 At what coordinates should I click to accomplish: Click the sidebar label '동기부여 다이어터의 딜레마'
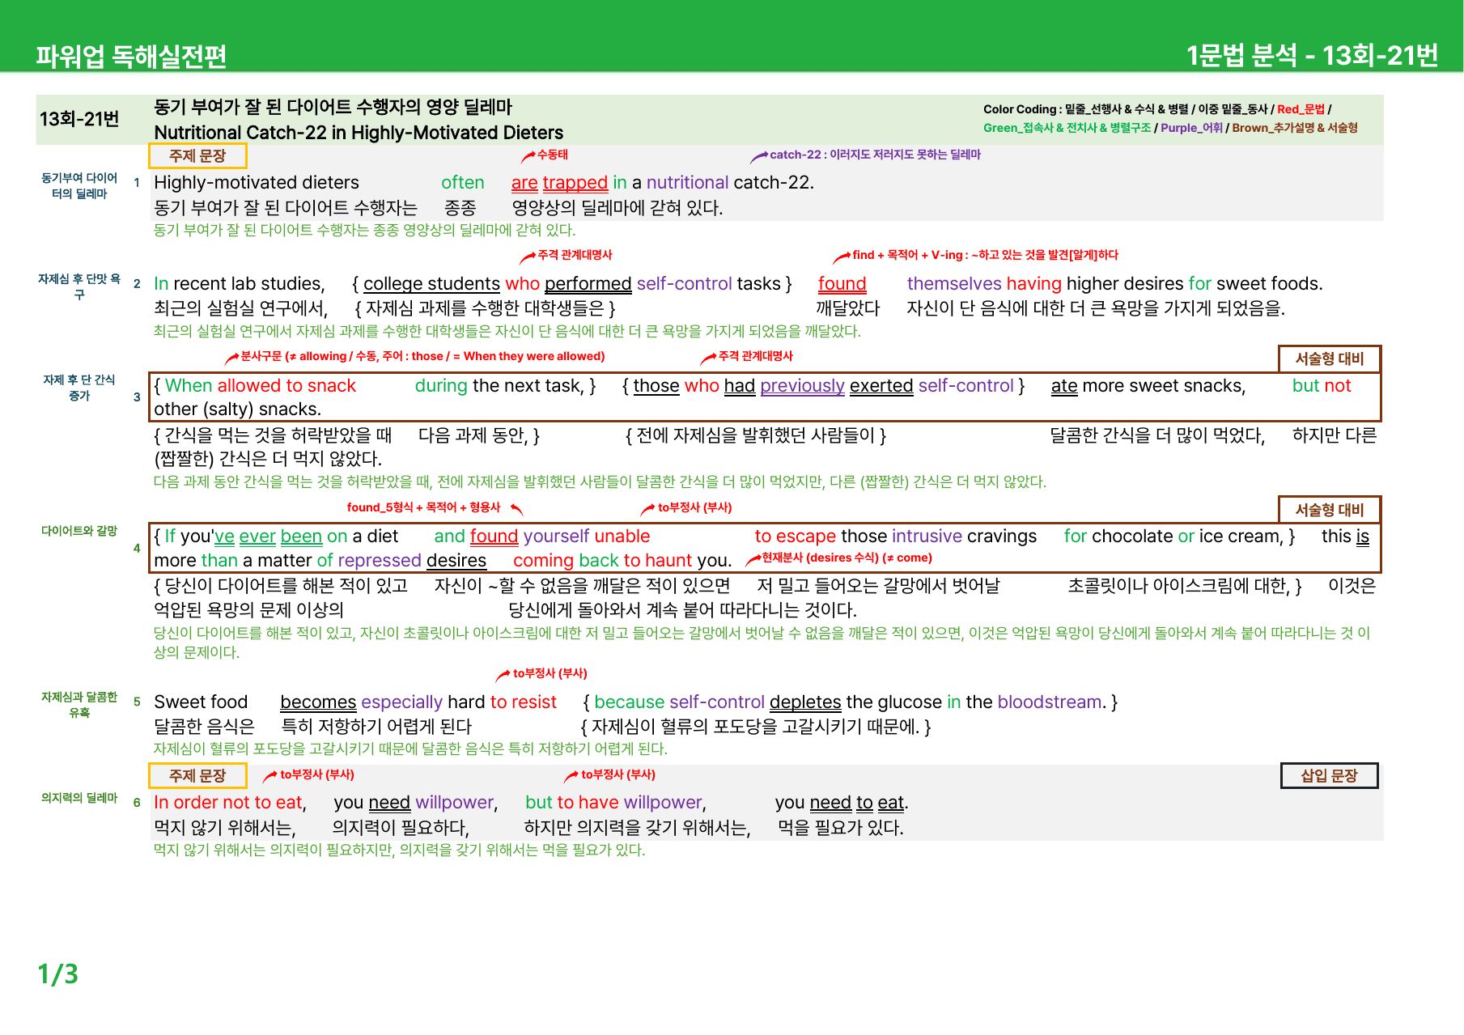tap(79, 185)
